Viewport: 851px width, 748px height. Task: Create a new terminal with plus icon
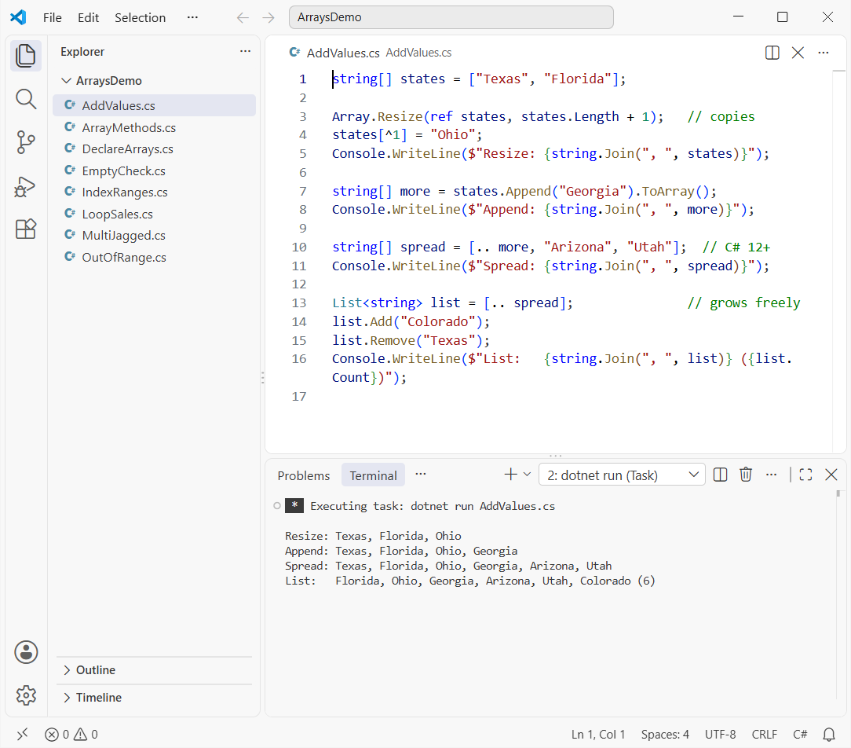tap(511, 475)
